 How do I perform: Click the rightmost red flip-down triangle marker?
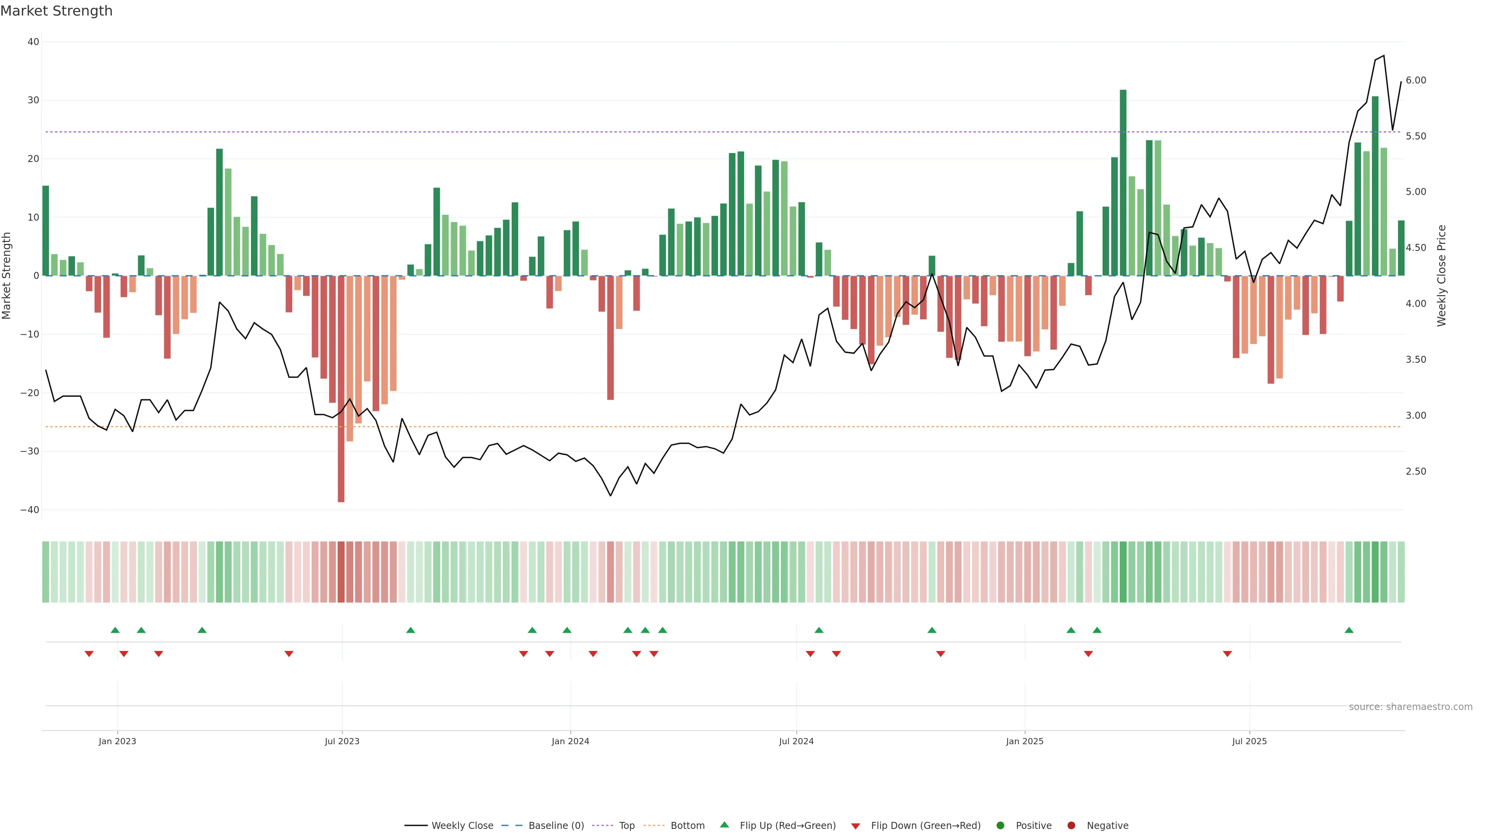[1227, 654]
